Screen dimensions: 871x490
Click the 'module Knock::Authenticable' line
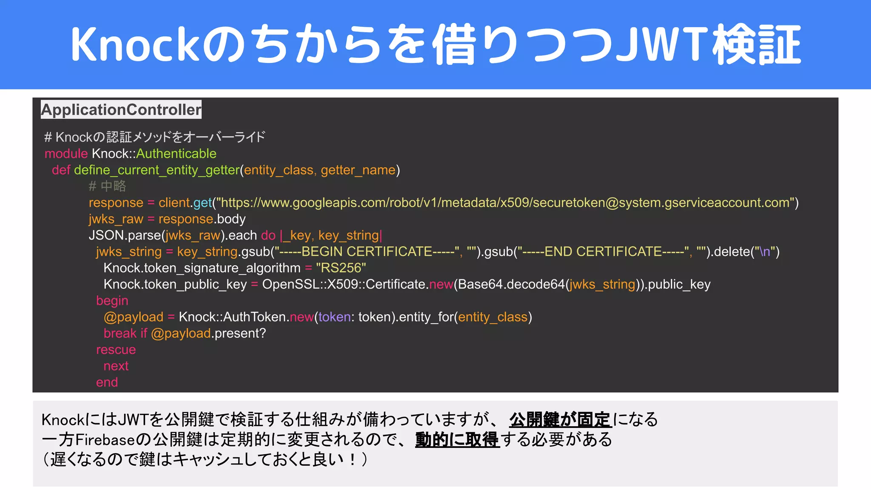[x=131, y=154]
